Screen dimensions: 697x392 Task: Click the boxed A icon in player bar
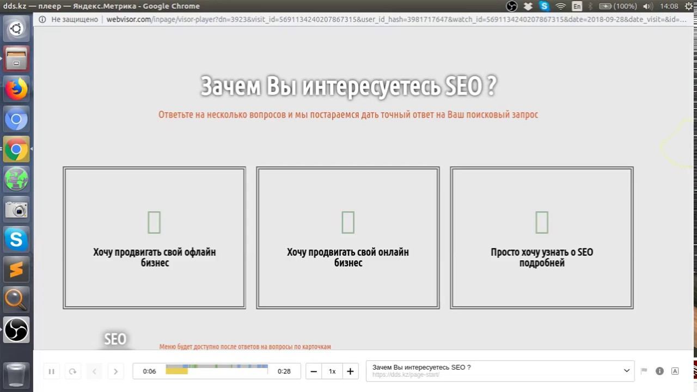click(675, 371)
